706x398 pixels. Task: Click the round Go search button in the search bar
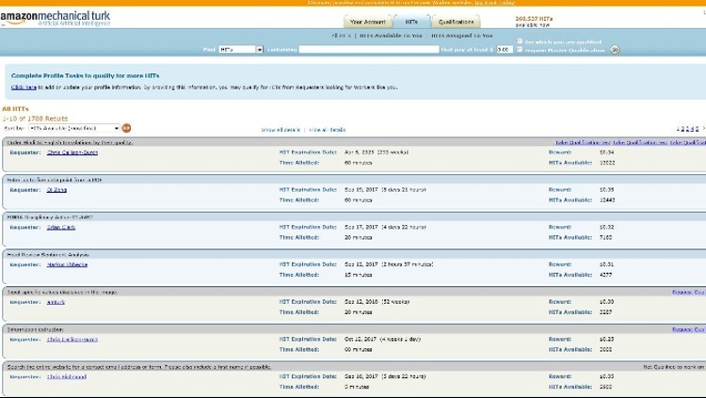pyautogui.click(x=615, y=50)
